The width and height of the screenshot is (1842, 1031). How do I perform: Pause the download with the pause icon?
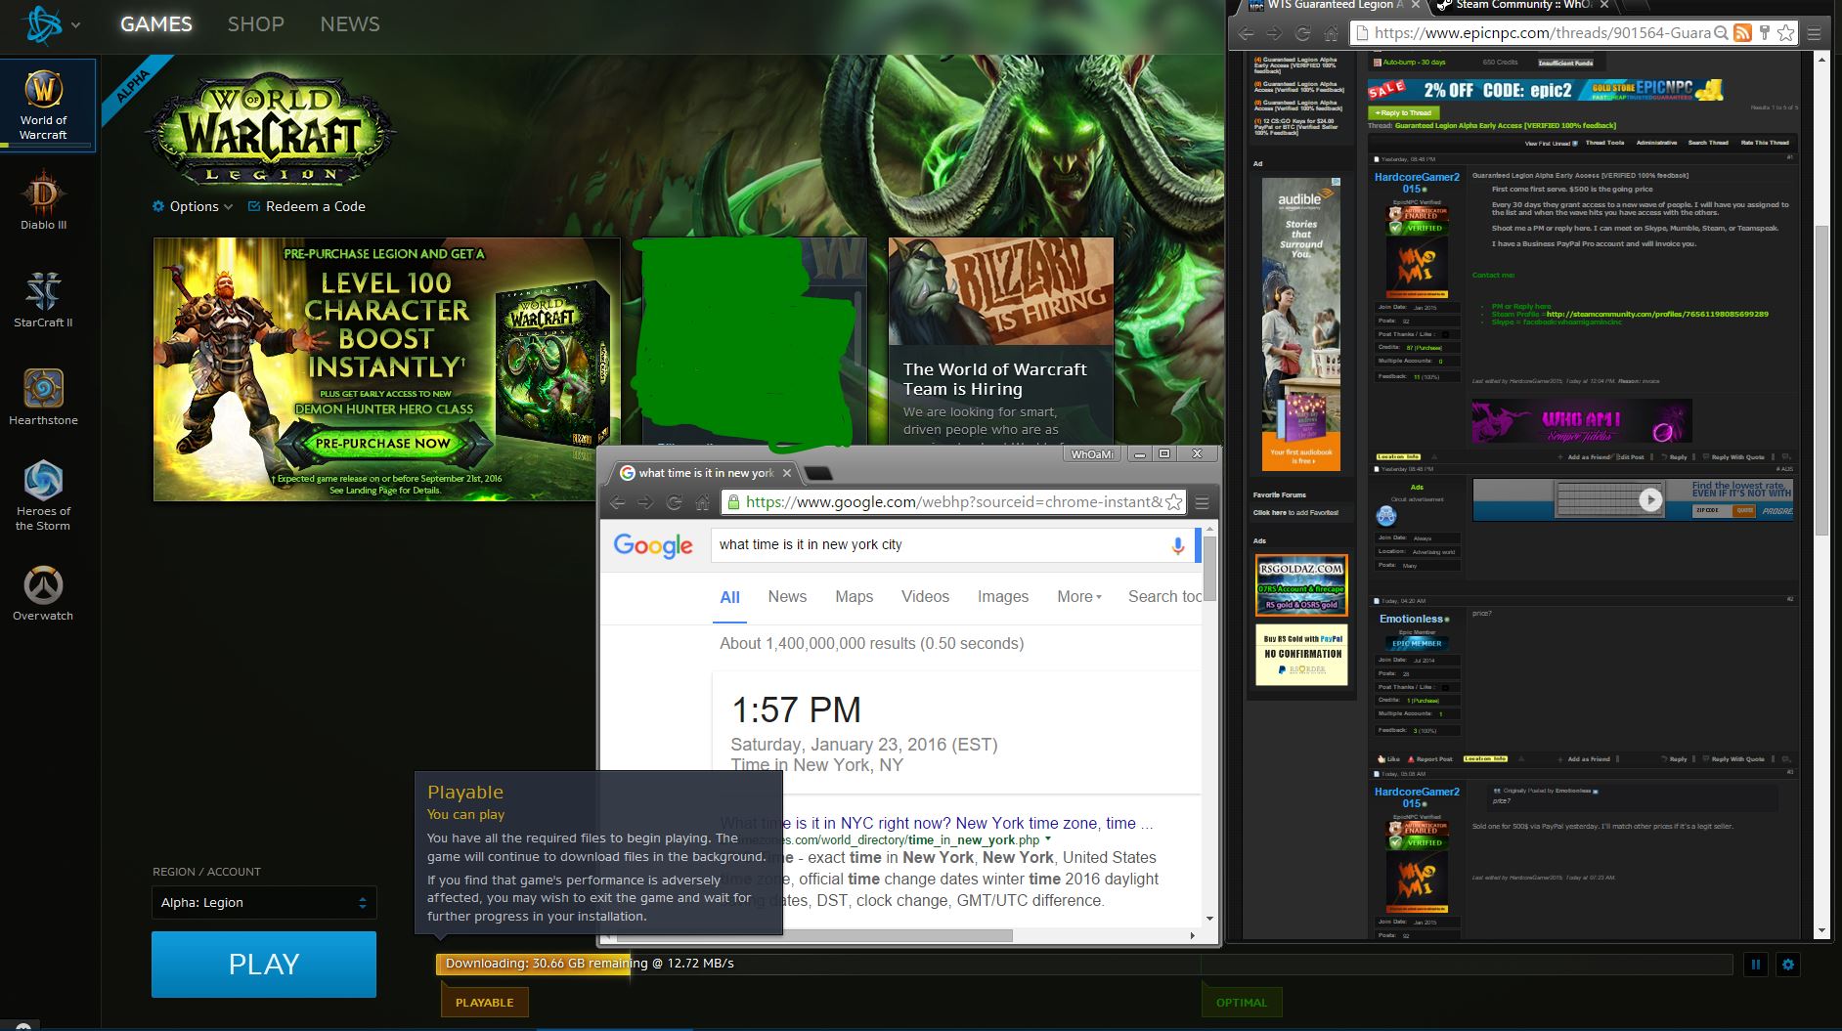tap(1755, 965)
